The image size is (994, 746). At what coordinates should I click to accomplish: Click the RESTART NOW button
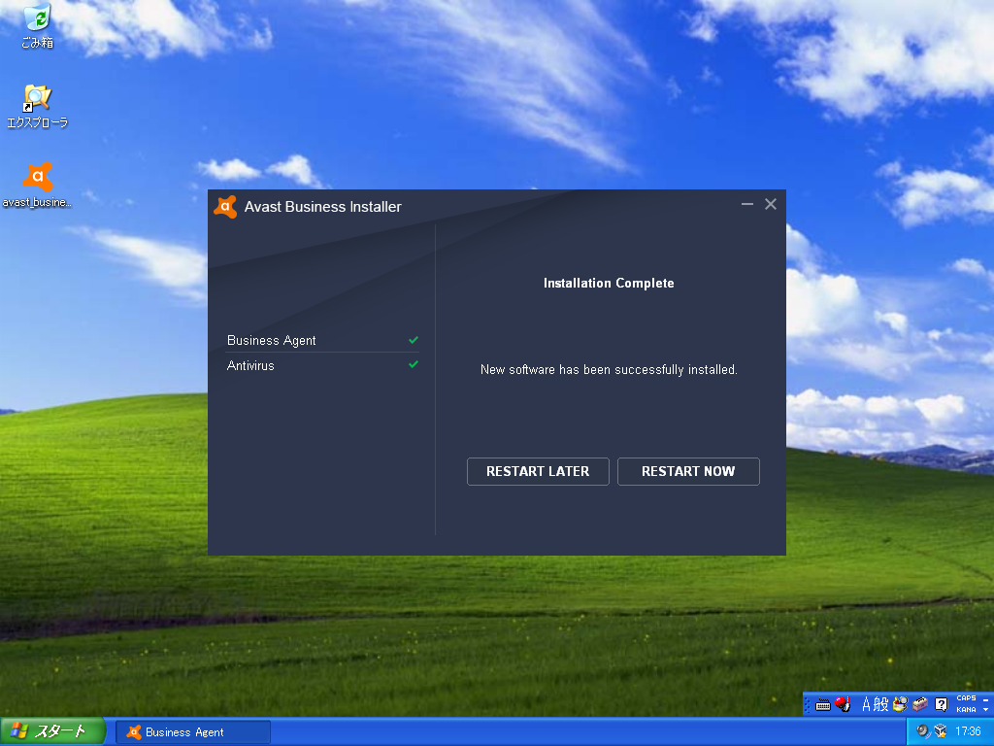[x=688, y=471]
